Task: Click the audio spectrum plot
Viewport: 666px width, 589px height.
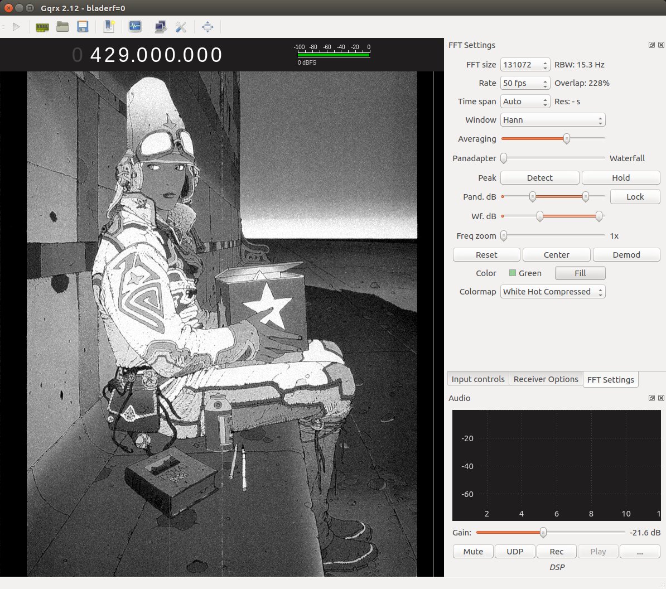Action: pyautogui.click(x=557, y=465)
